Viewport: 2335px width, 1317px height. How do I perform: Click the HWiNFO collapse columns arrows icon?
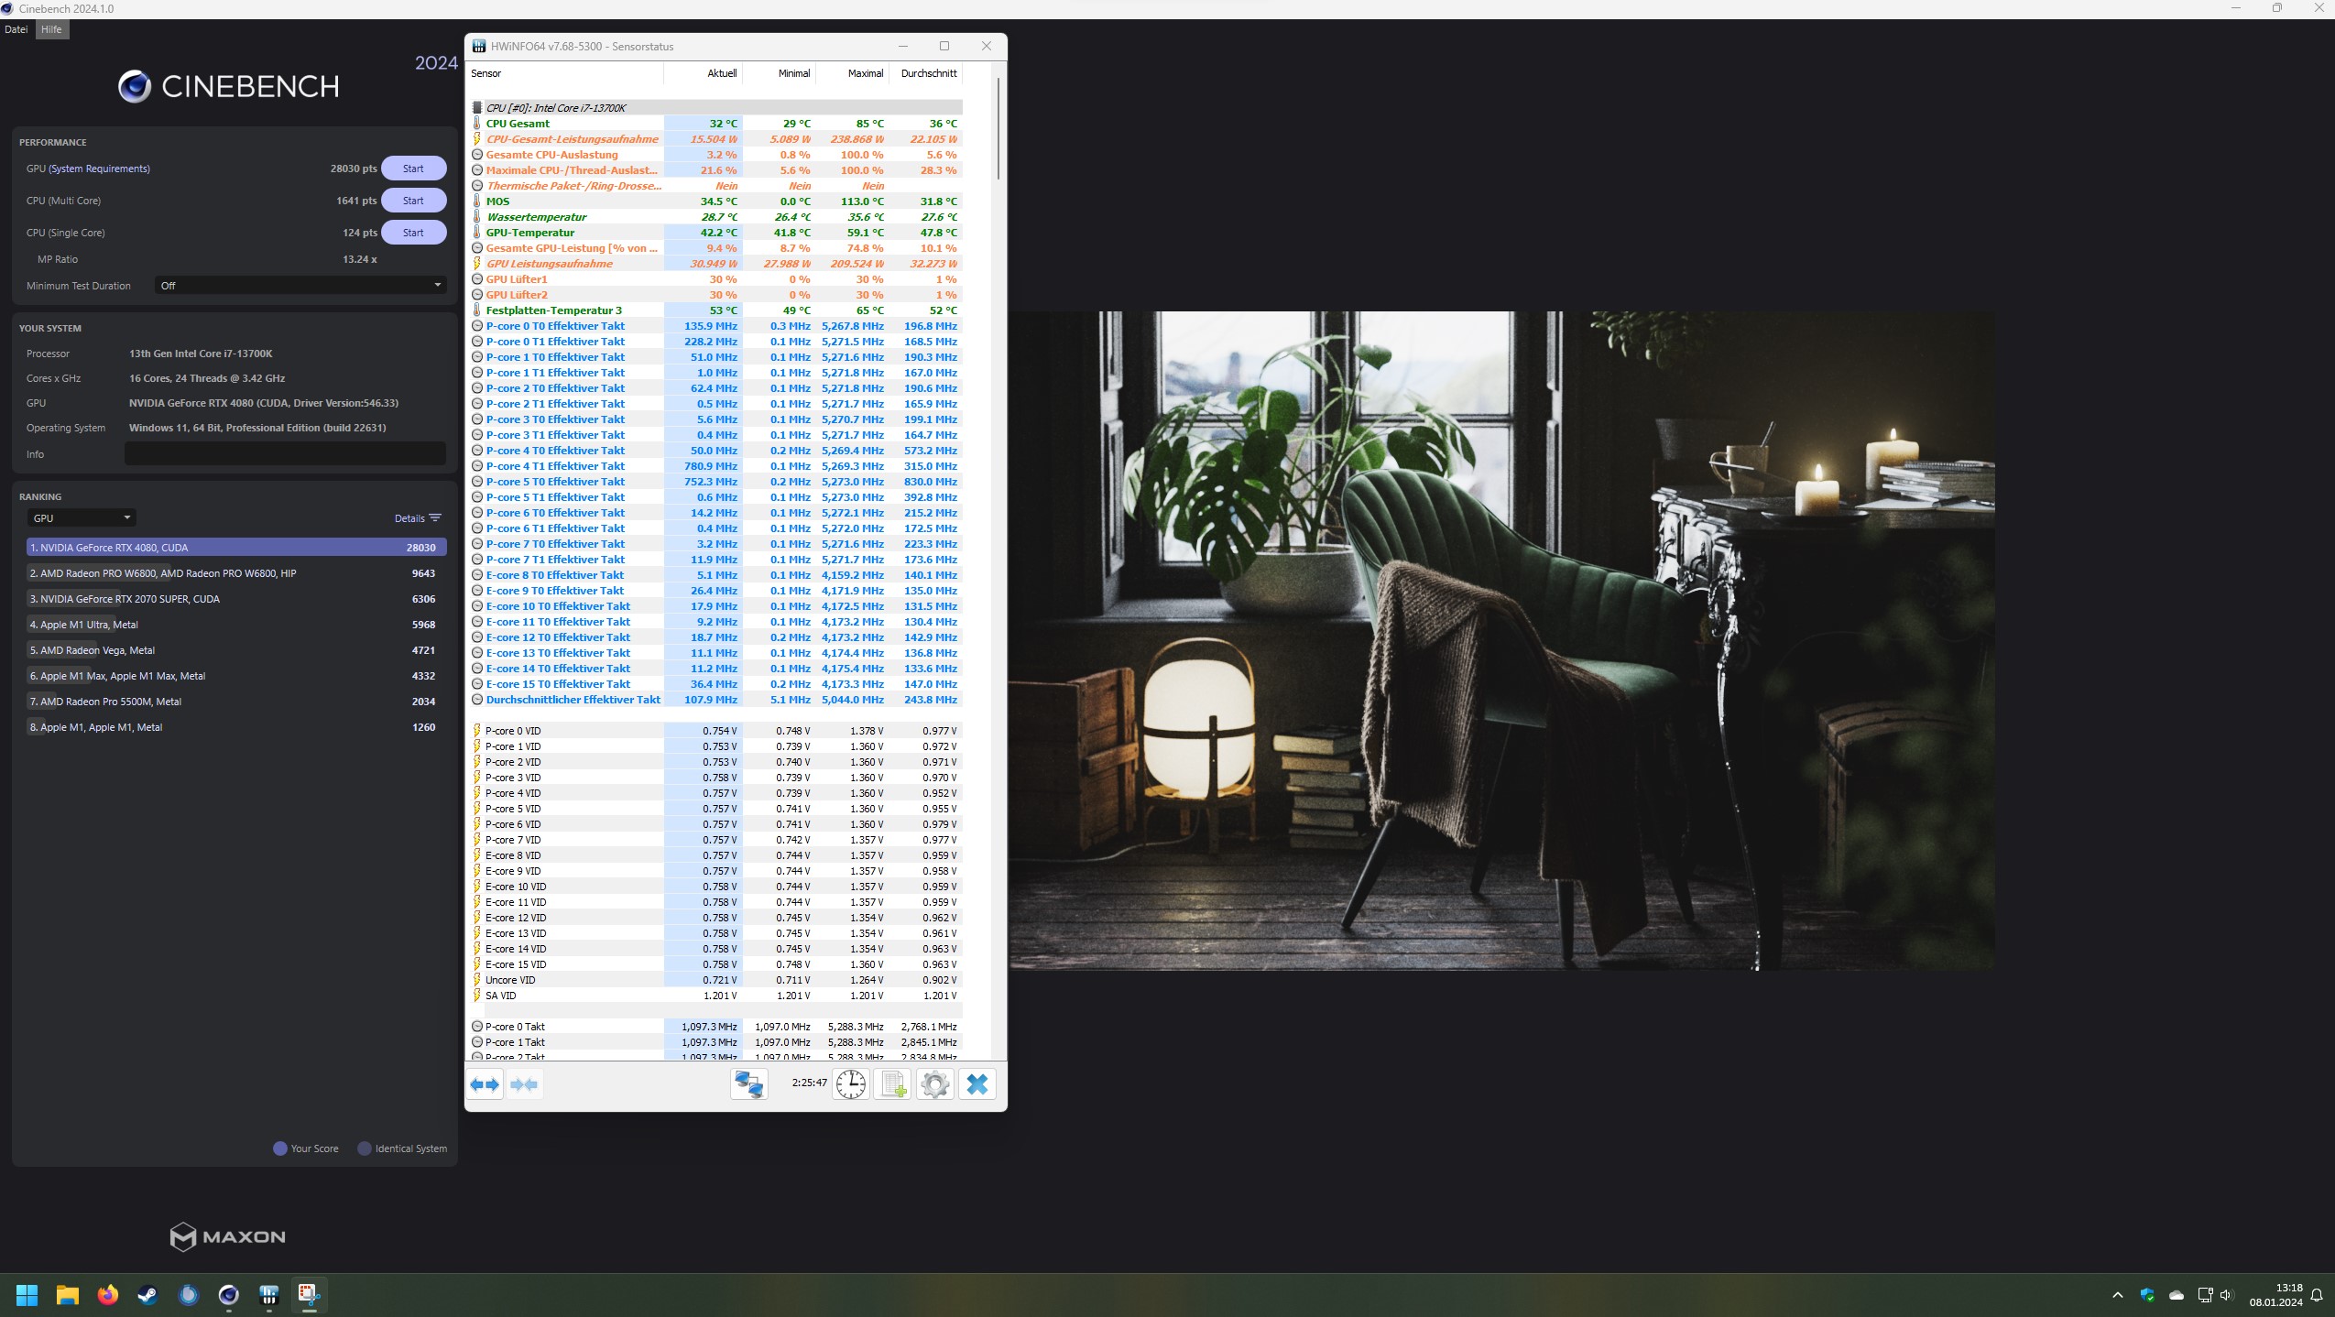pos(525,1084)
